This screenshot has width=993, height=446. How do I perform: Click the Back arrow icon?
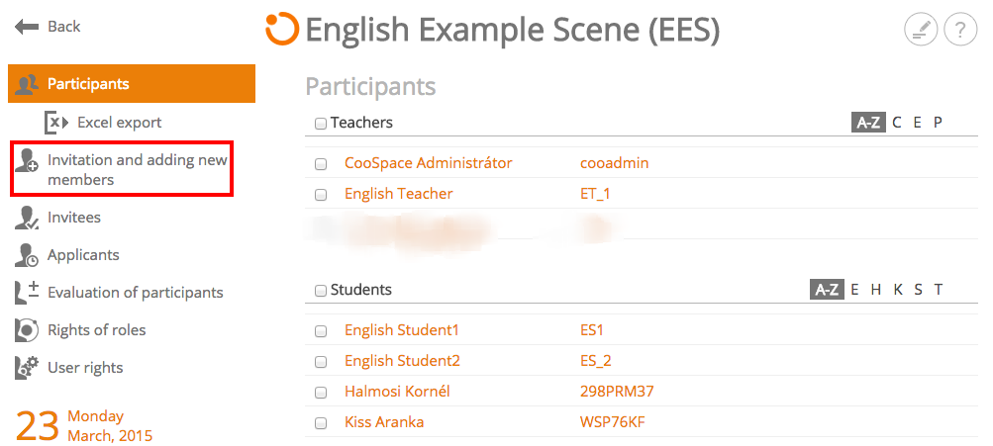27,27
